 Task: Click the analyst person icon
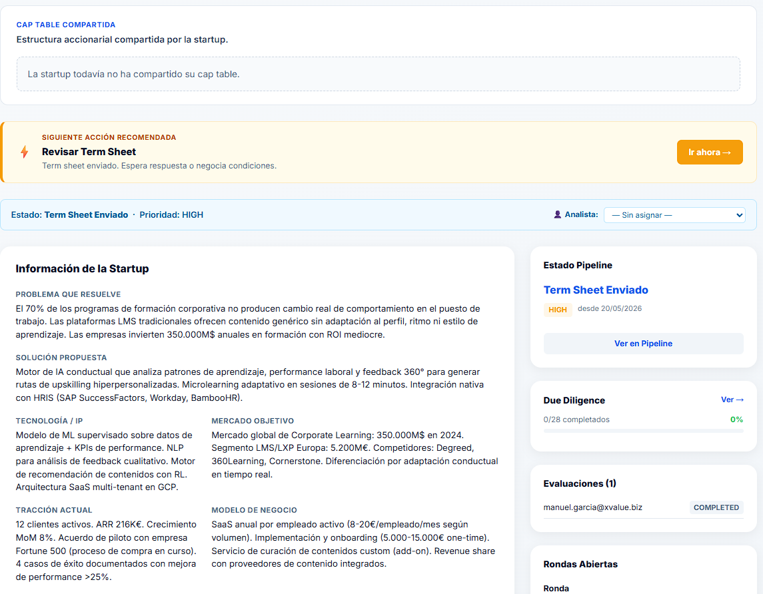click(558, 214)
